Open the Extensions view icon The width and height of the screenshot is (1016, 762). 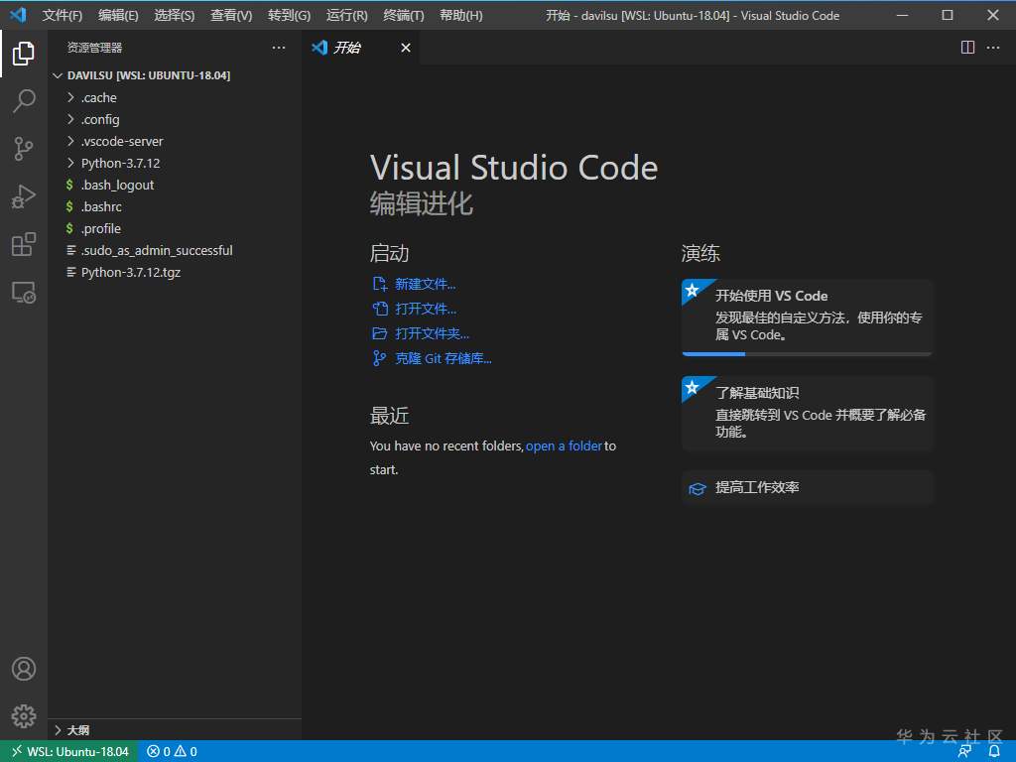click(24, 245)
